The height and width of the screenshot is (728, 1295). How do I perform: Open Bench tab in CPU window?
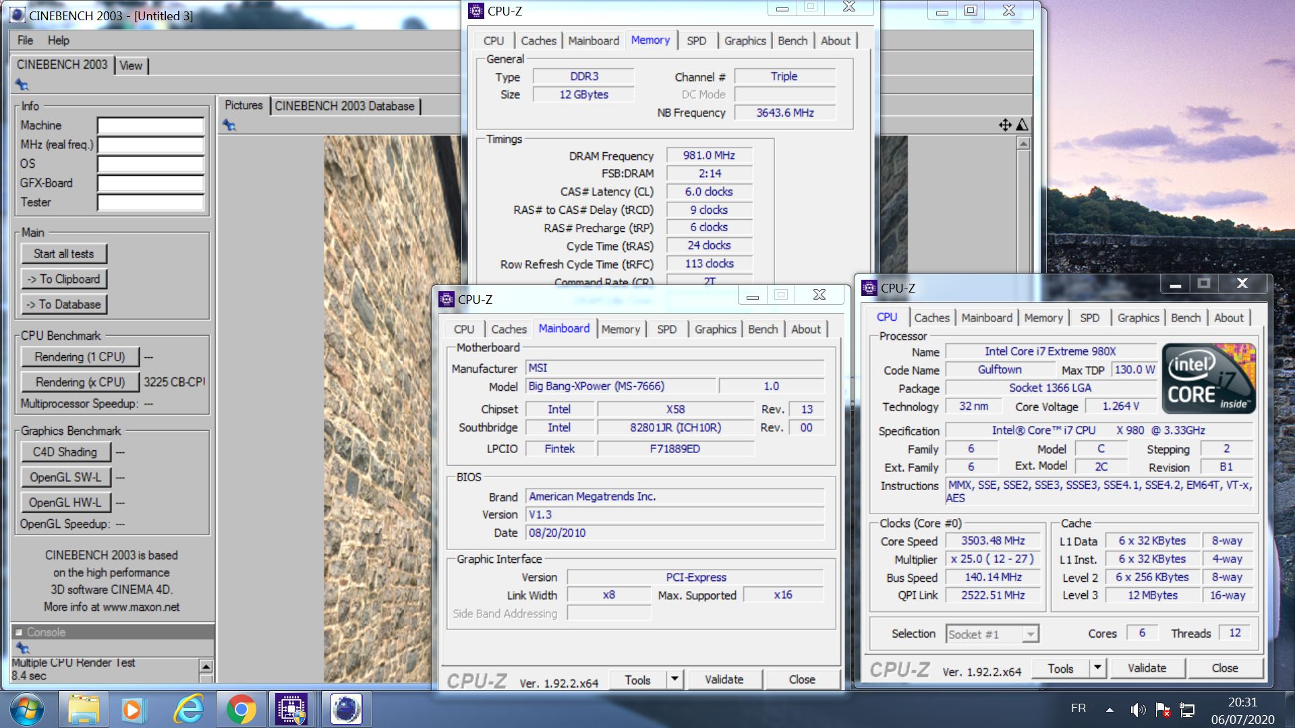pos(1186,317)
